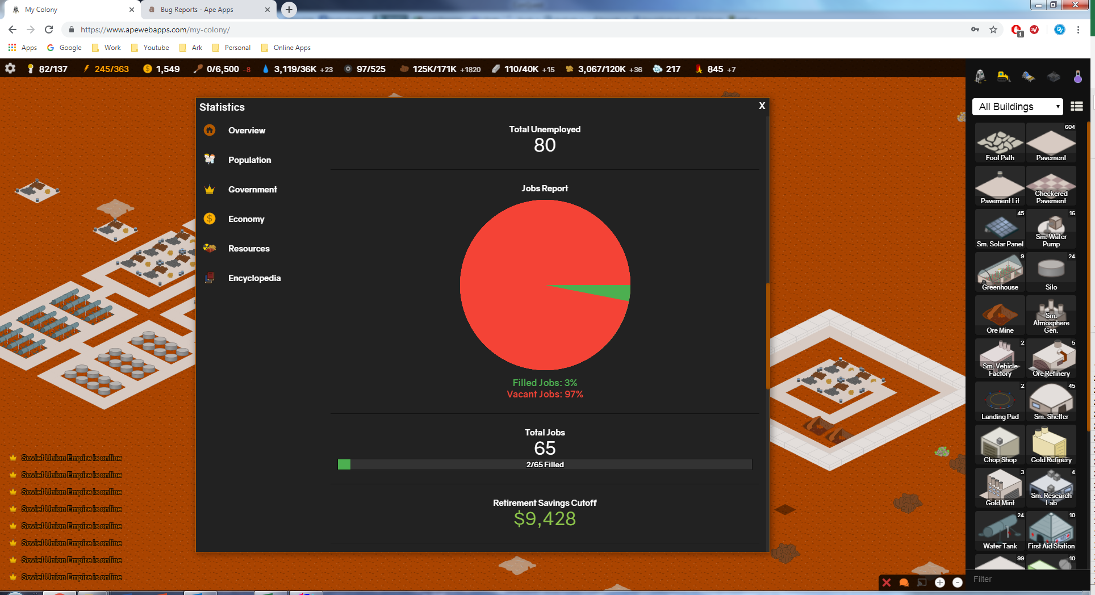Reload the browser page

tap(49, 30)
